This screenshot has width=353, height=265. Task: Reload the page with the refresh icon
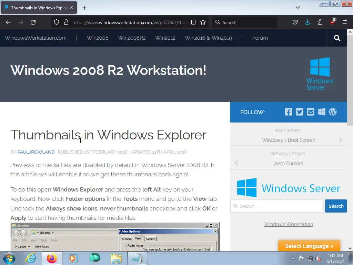coord(33,22)
